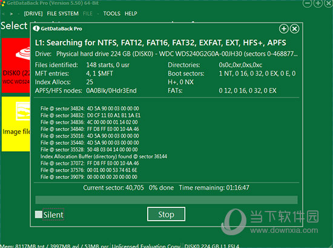Click the 'File @ sector 34832' log line
This screenshot has height=248, width=333.
90,115
